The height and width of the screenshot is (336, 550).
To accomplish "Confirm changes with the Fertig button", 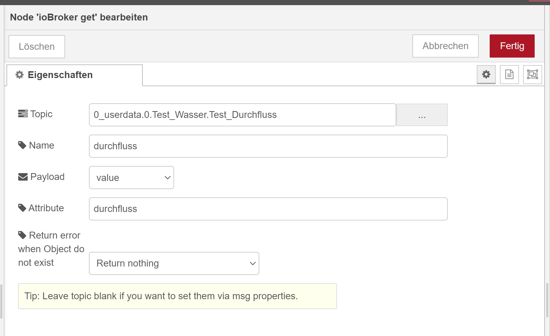I will 512,46.
